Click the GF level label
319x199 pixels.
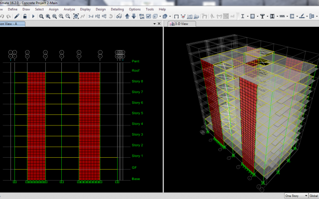pos(134,168)
